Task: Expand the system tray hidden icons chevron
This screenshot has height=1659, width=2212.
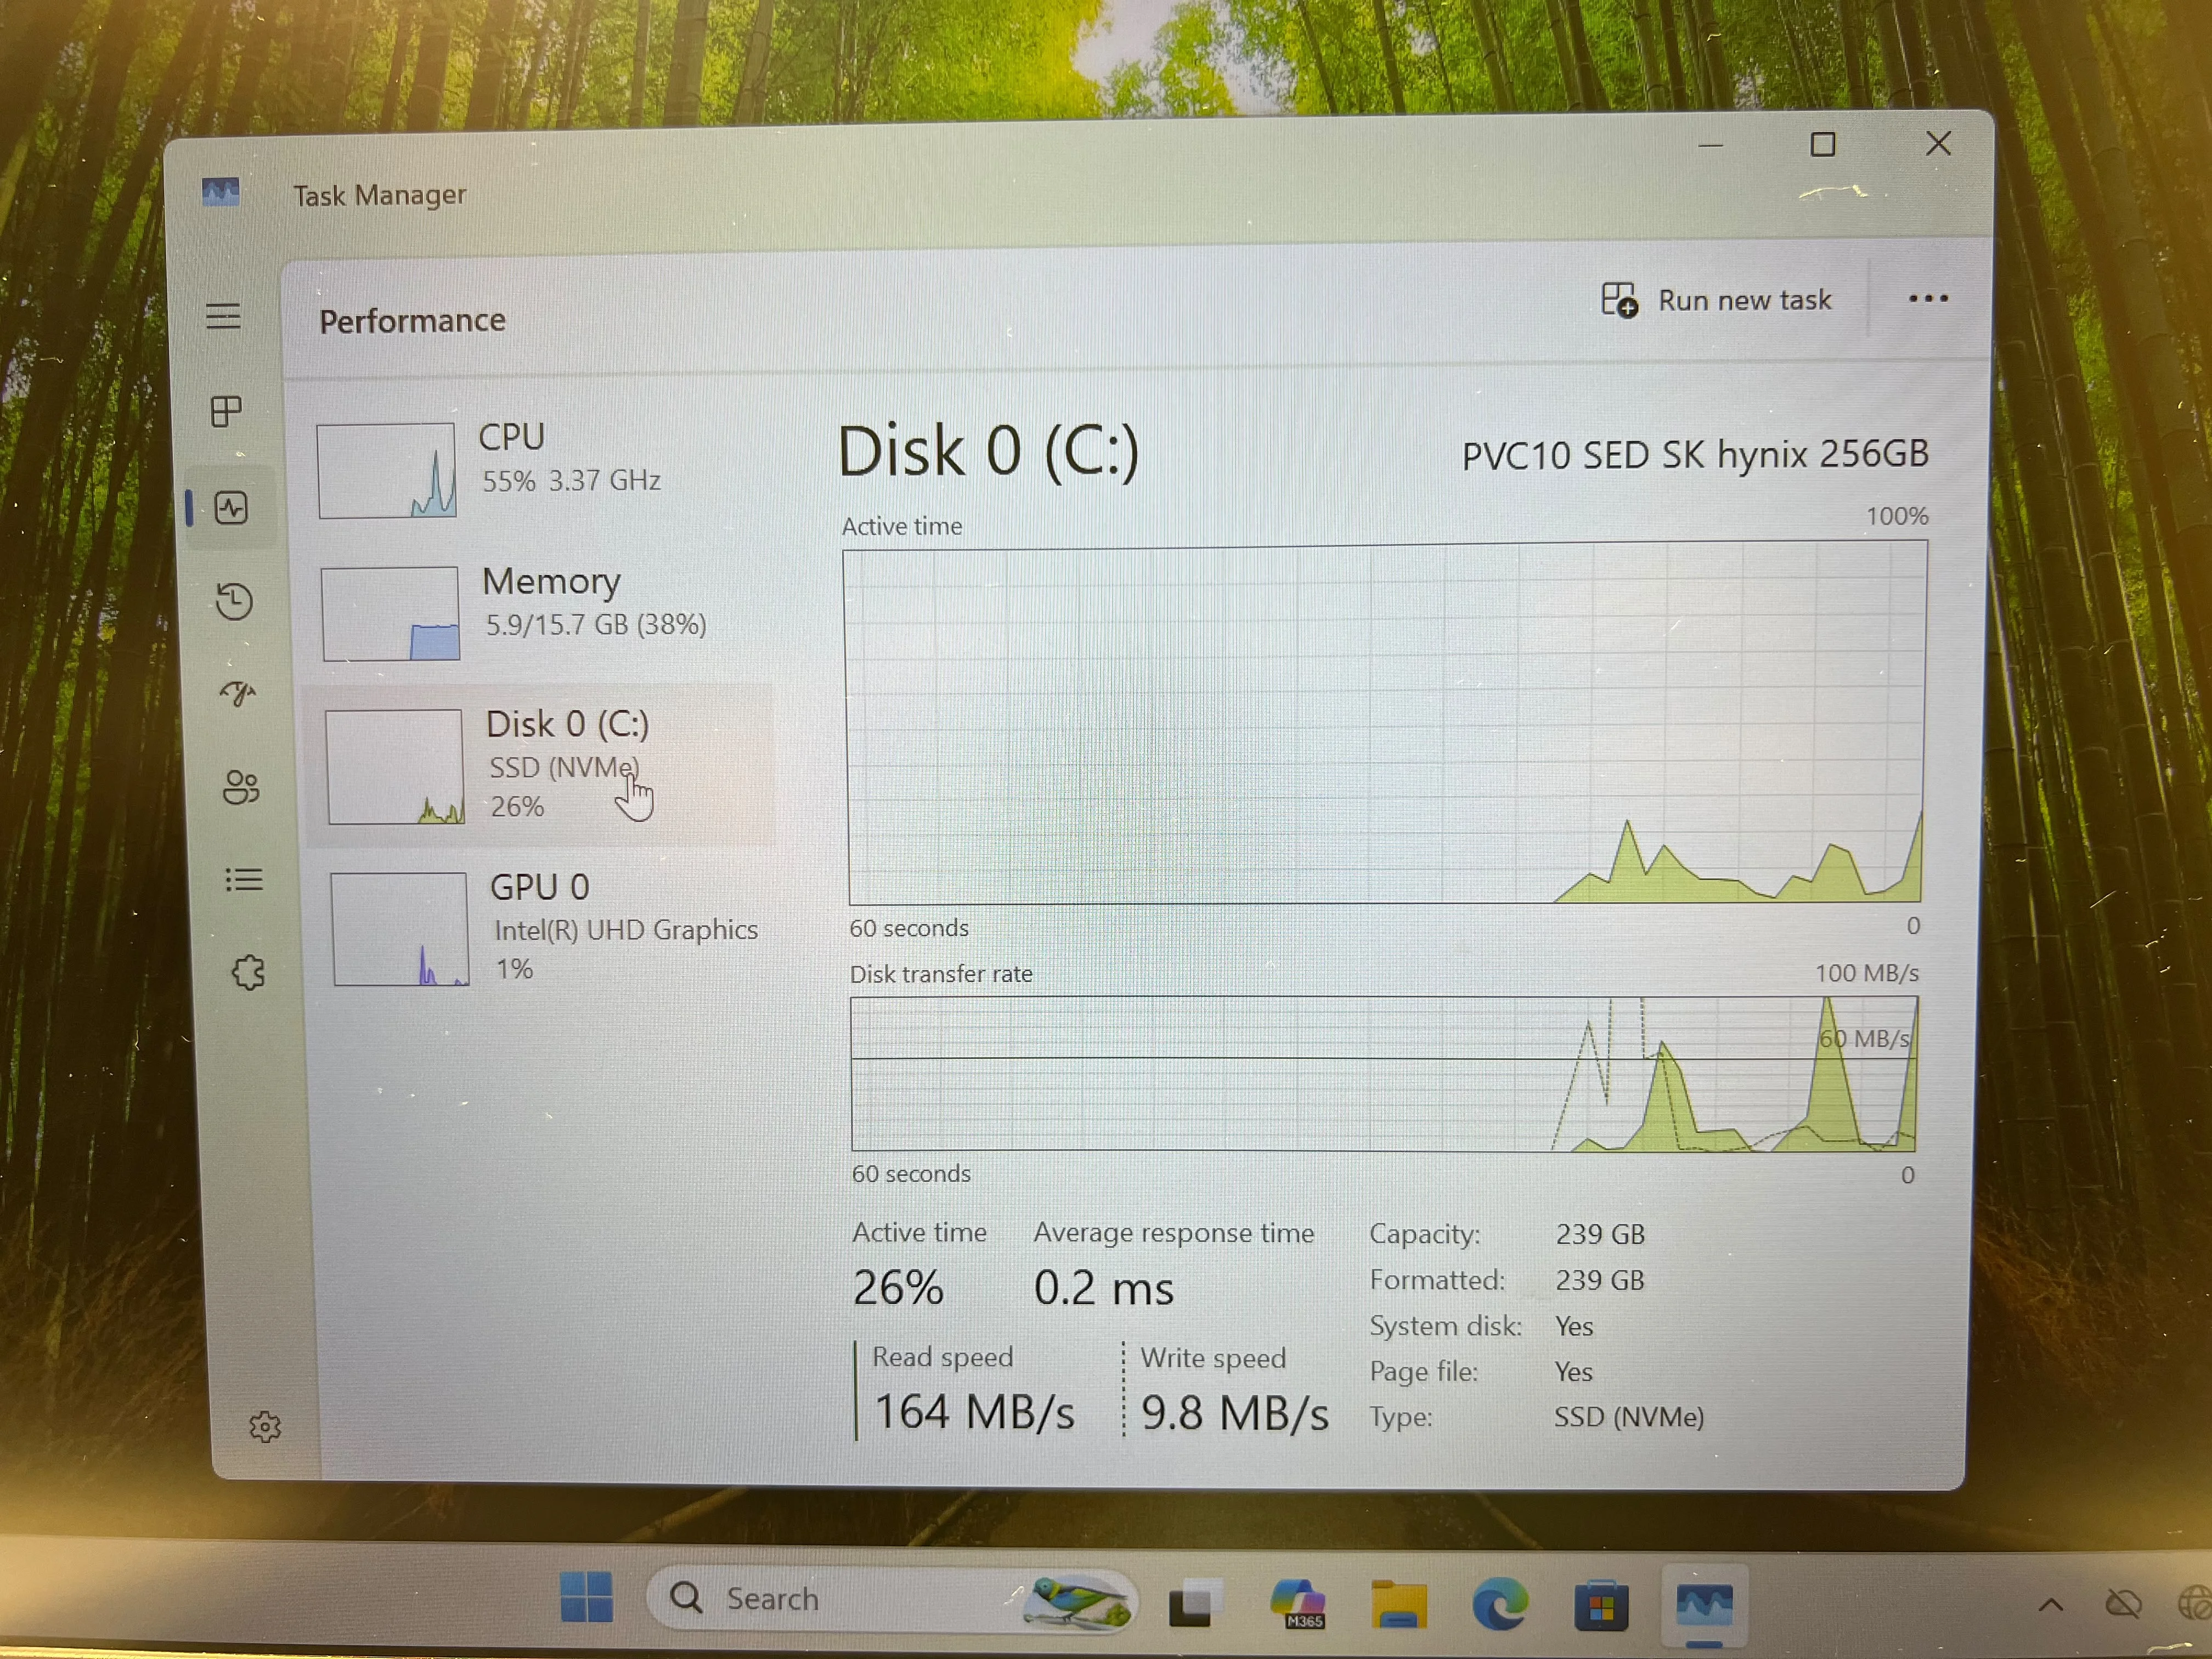Action: [x=2051, y=1606]
